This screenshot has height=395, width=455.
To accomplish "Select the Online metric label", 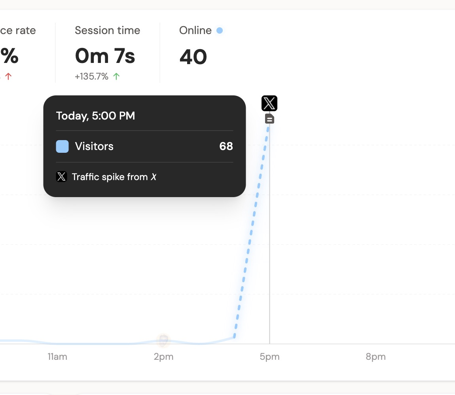I will click(x=195, y=30).
